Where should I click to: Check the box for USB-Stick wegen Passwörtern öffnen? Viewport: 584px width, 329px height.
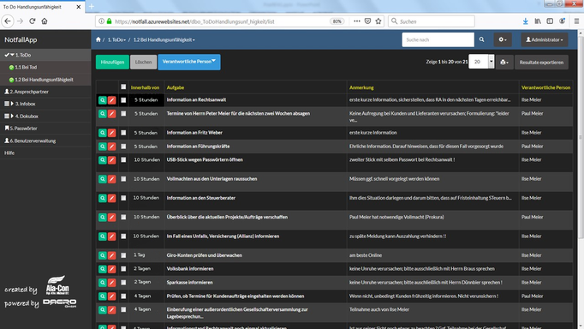123,160
